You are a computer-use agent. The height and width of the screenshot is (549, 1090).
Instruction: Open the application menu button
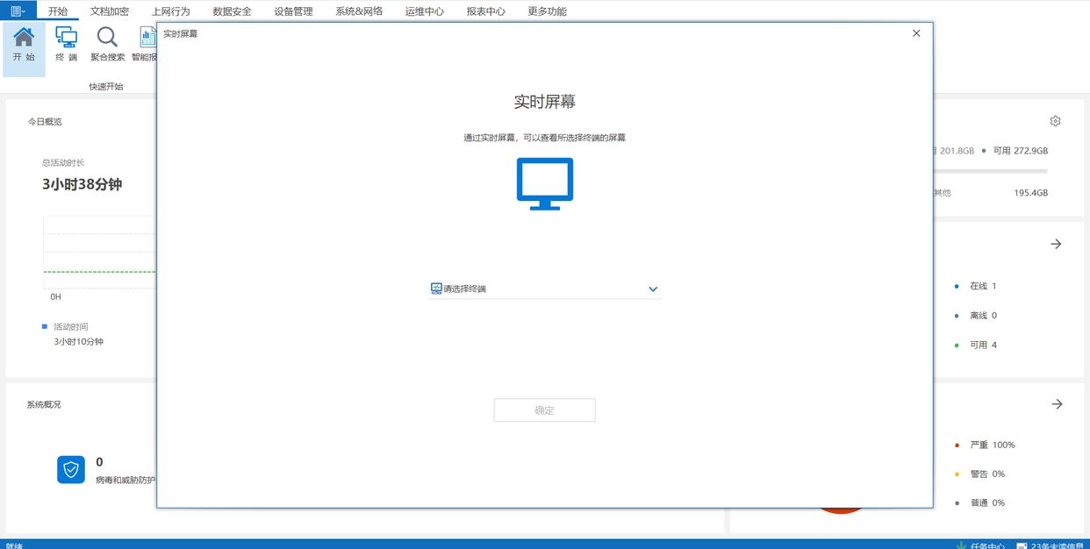pyautogui.click(x=18, y=11)
